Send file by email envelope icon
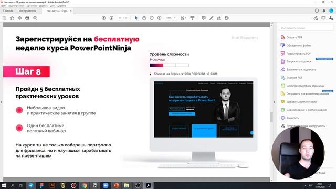Viewport: 336px width, 189px height. [x=323, y=18]
